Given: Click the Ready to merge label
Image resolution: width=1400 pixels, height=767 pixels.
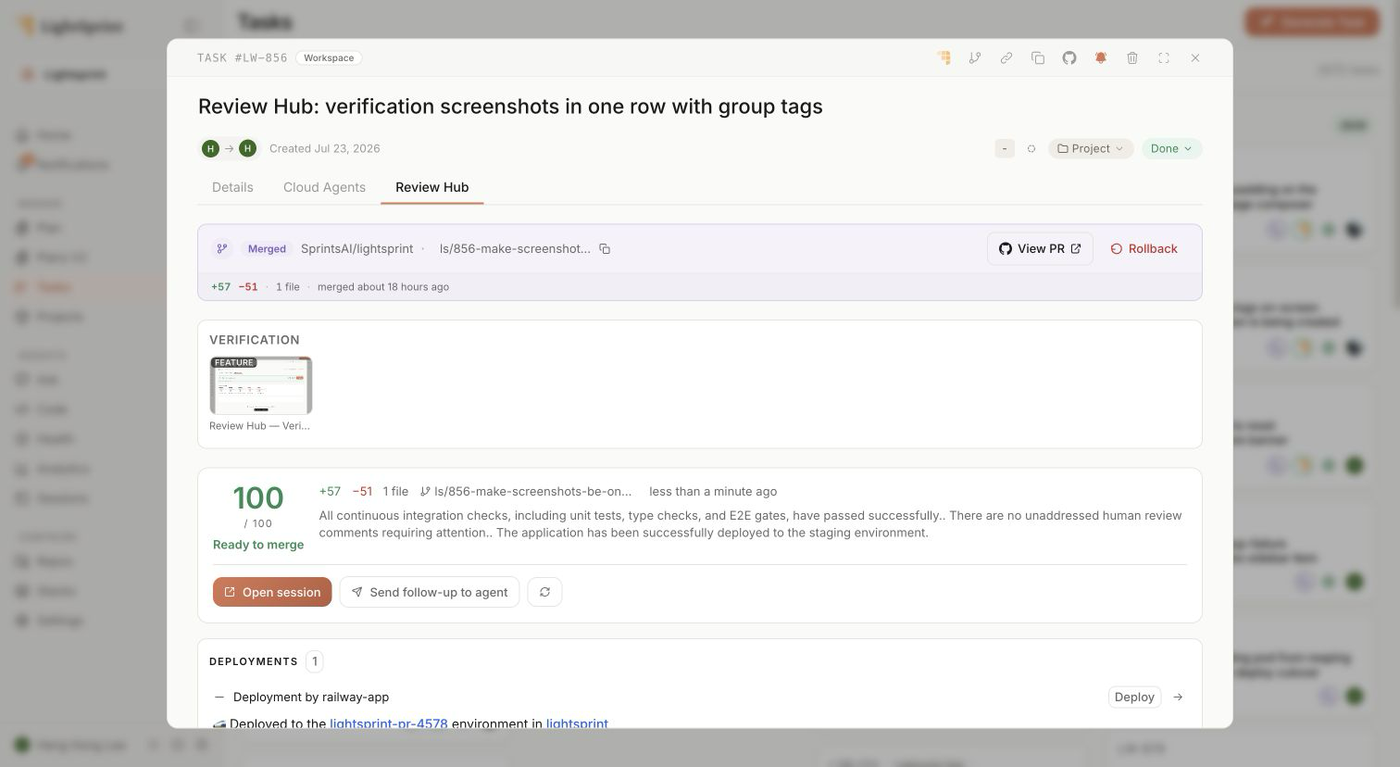Looking at the screenshot, I should point(258,545).
